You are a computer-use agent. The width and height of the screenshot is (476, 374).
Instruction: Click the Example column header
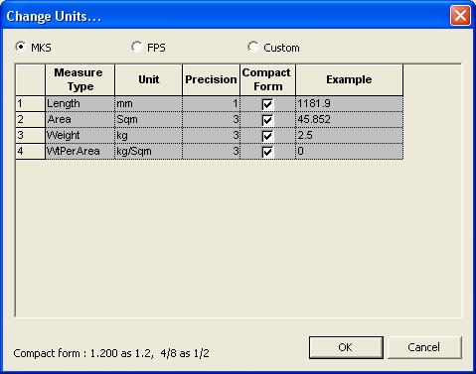(x=349, y=79)
